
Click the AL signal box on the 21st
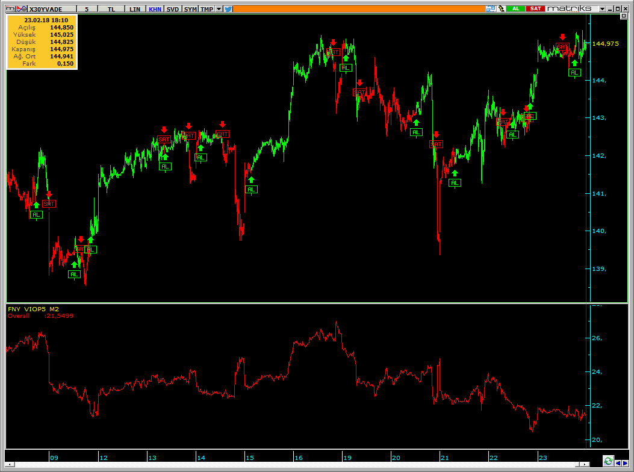pos(455,183)
